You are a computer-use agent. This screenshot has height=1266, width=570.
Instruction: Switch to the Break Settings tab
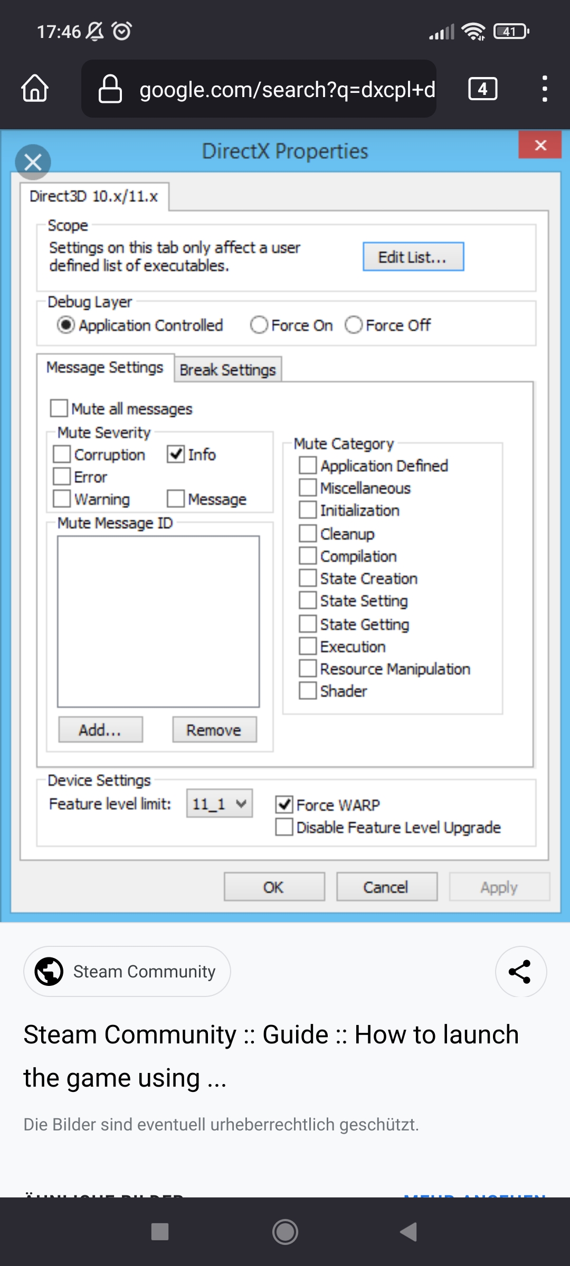tap(227, 370)
